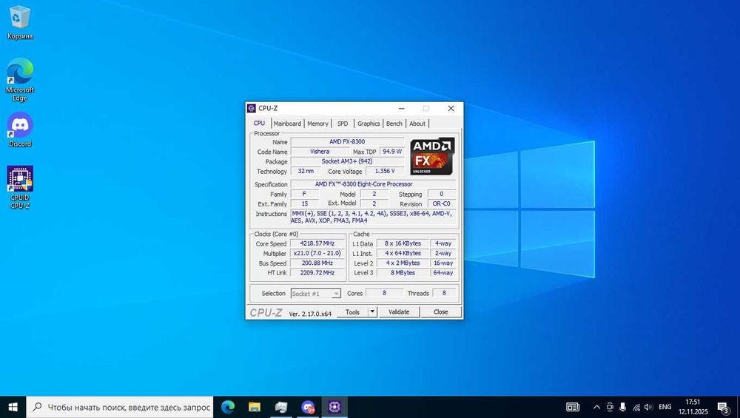Open the taskbar app beside File Explorer

[281, 407]
